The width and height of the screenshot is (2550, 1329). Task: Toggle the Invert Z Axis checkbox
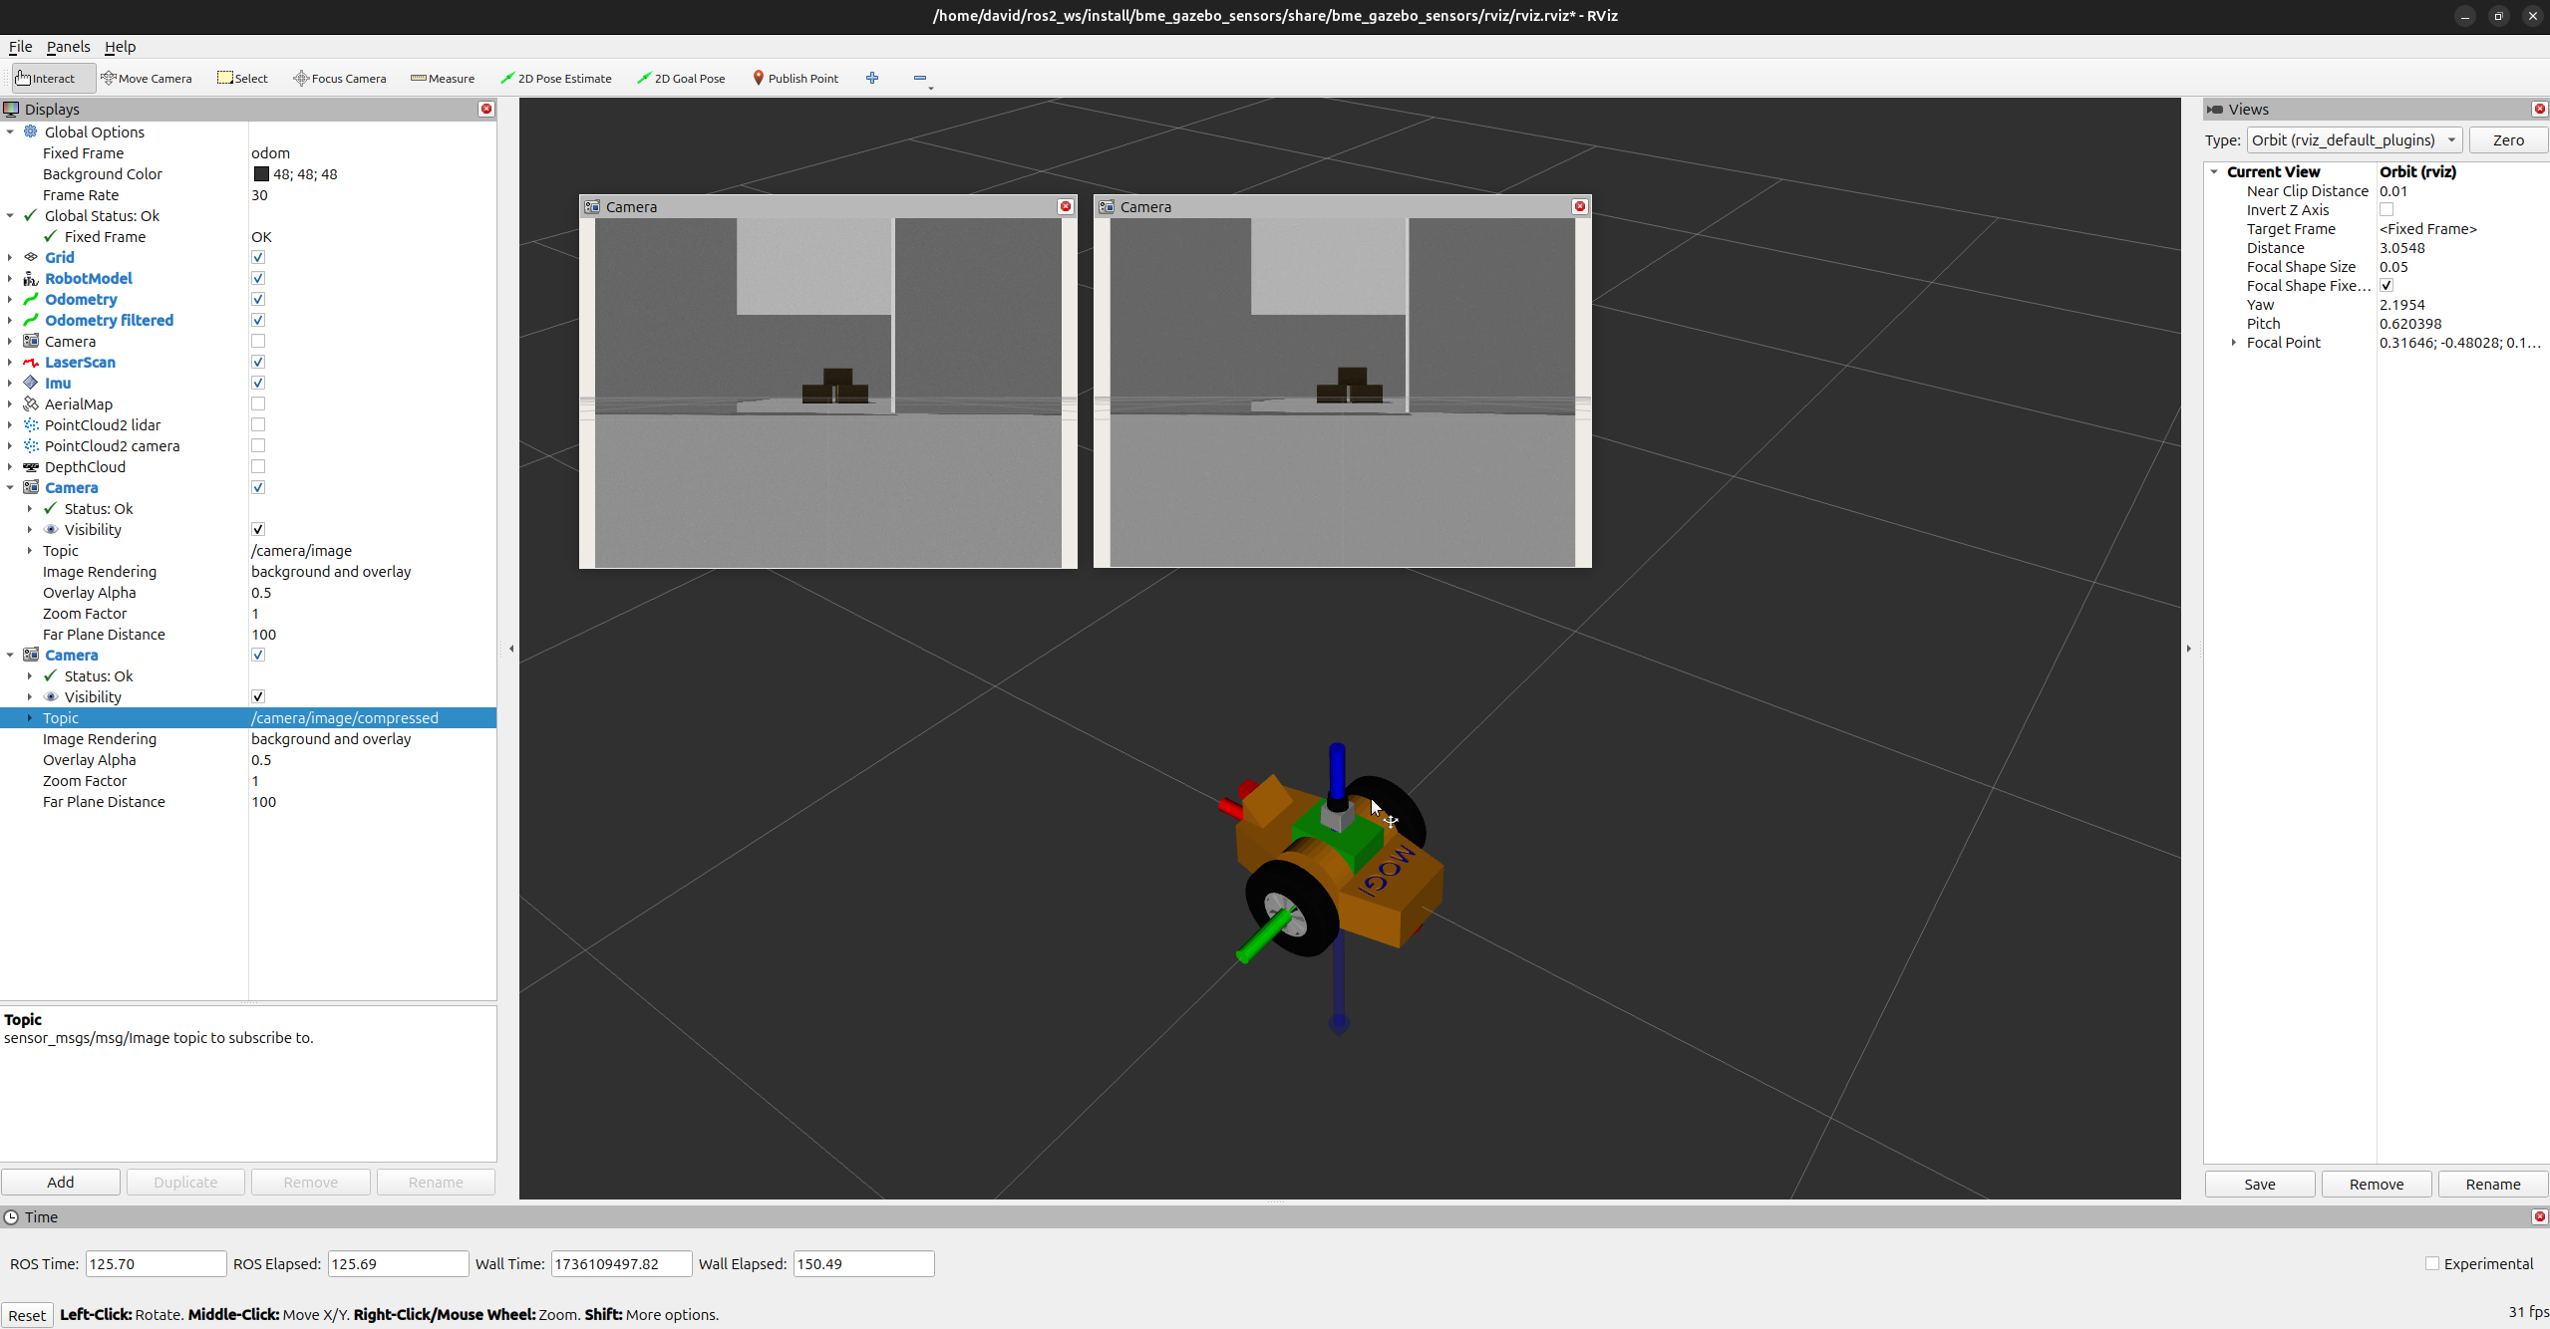pyautogui.click(x=2387, y=209)
